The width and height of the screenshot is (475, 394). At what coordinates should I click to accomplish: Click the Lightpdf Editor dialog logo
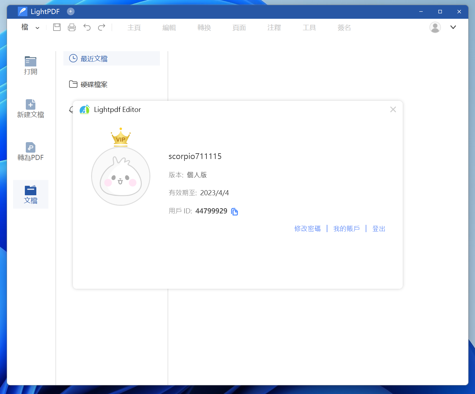(x=84, y=109)
